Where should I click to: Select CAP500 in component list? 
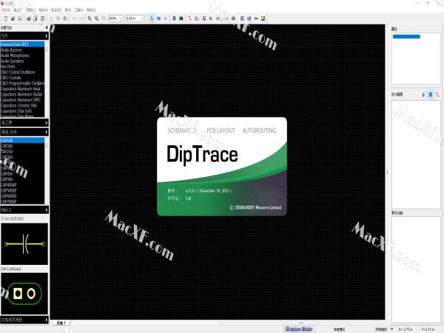22,179
